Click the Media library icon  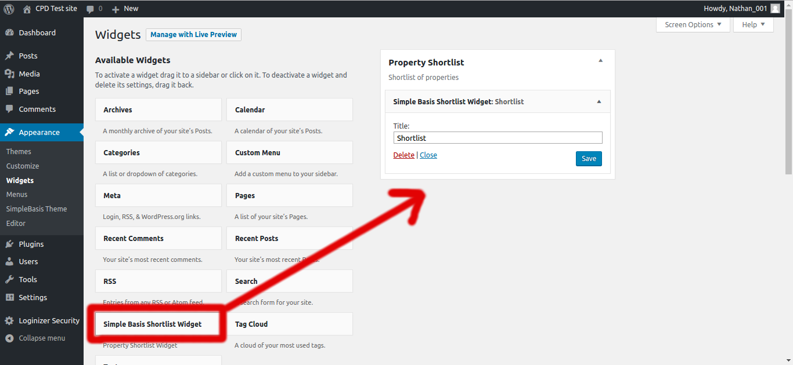click(9, 74)
